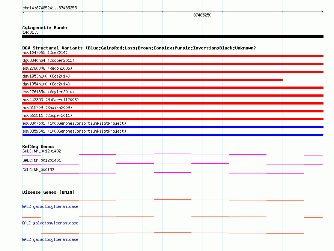Click the GALC|NM_000153 transcript label
334x251 pixels.
pos(38,170)
